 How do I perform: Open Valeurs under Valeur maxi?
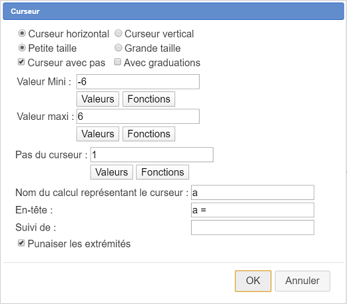(x=98, y=134)
